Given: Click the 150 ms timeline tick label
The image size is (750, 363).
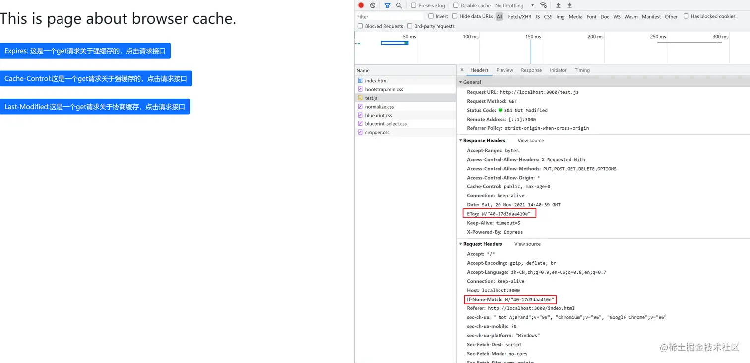Looking at the screenshot, I should pyautogui.click(x=533, y=37).
